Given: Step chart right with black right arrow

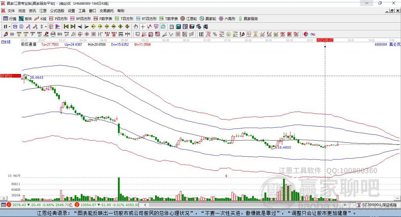Looking at the screenshot, I should point(87,27).
